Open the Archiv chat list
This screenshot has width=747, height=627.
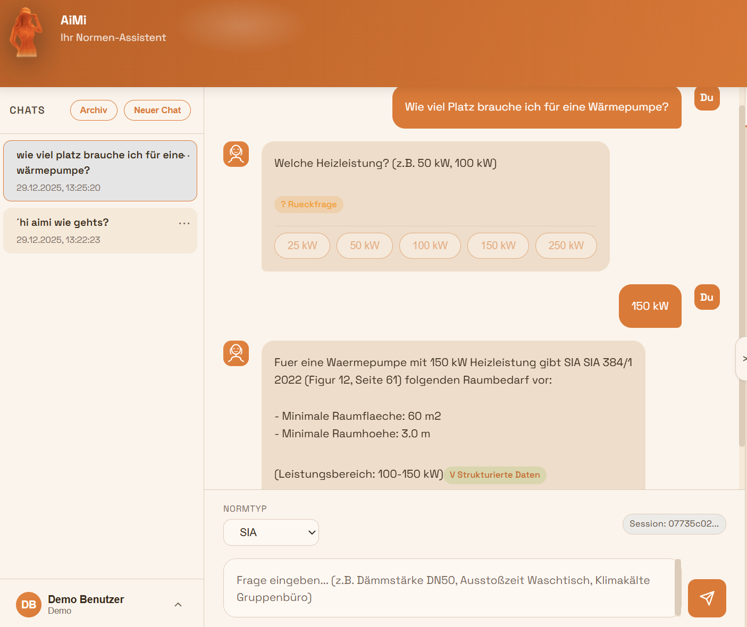(94, 110)
